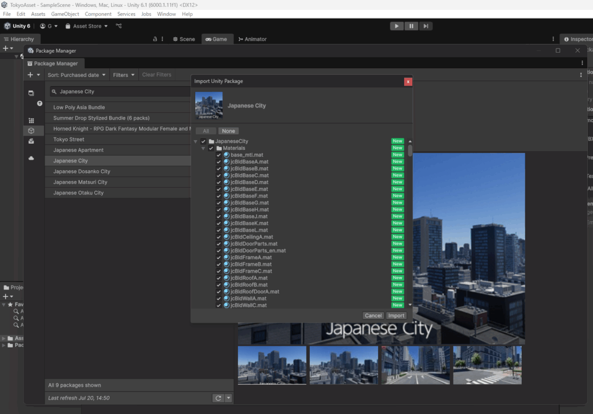
Task: Advance one frame with the step button
Action: [x=426, y=26]
